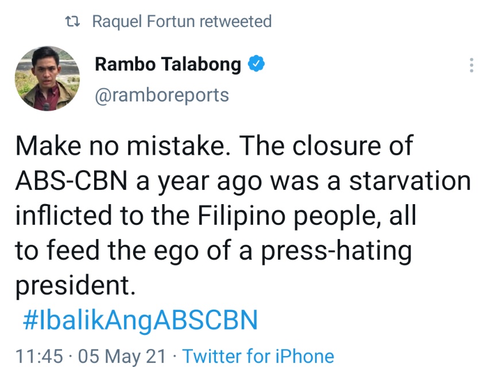
Task: Click the 11:45 timestamp
Action: tap(39, 356)
